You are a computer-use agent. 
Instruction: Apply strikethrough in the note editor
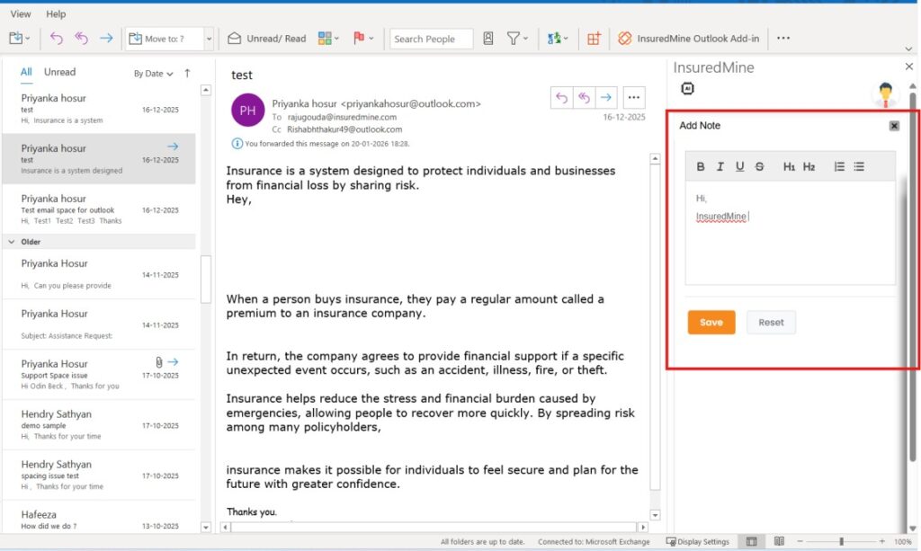click(x=760, y=166)
